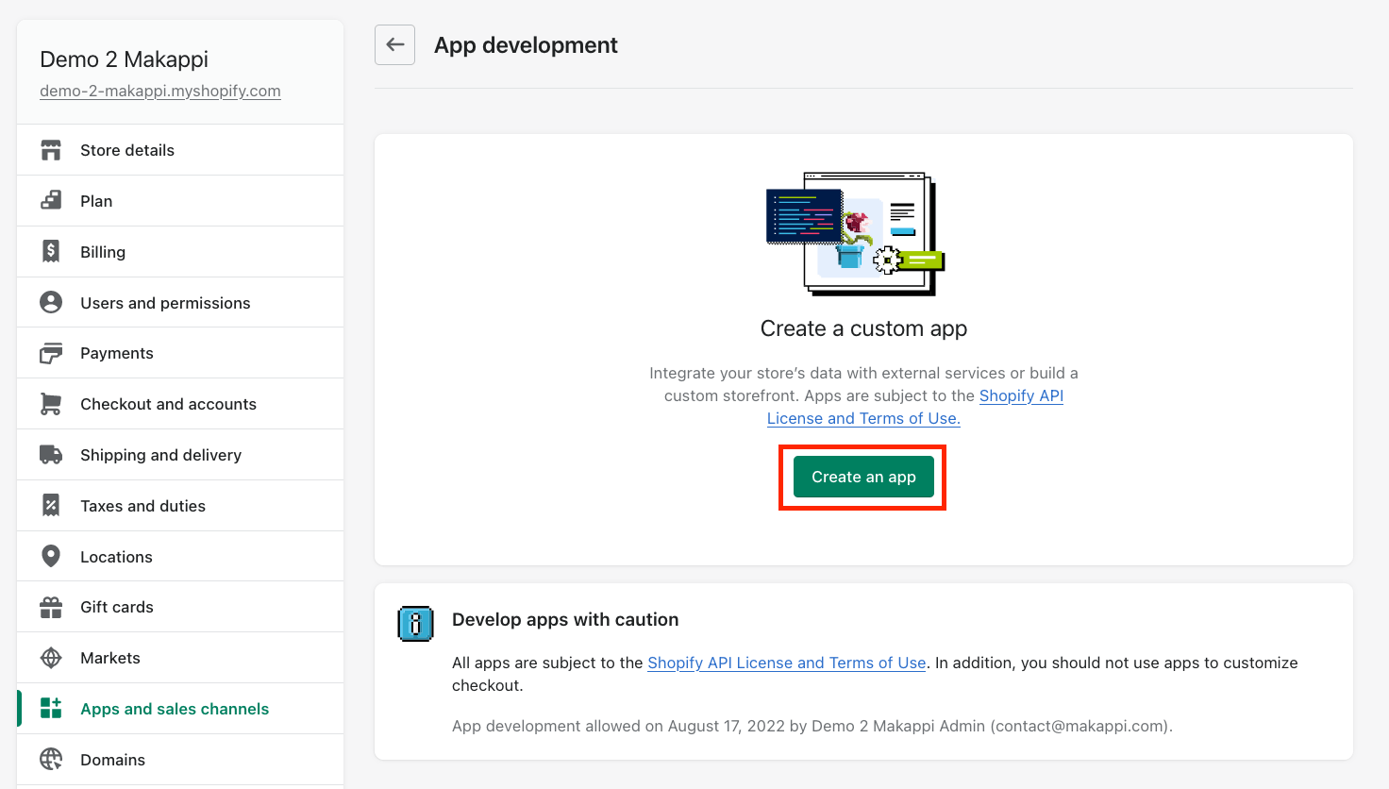This screenshot has height=789, width=1389.
Task: Click the Domains globe icon
Action: 51,760
